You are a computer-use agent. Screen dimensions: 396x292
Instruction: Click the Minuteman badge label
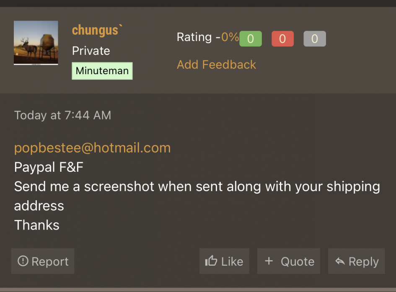tap(102, 71)
